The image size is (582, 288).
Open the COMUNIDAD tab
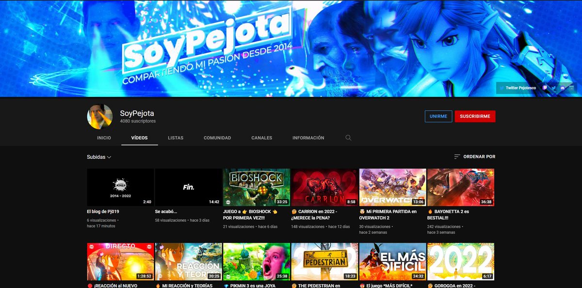[217, 138]
